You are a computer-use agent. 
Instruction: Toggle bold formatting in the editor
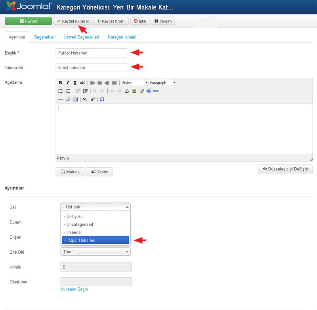coord(60,83)
